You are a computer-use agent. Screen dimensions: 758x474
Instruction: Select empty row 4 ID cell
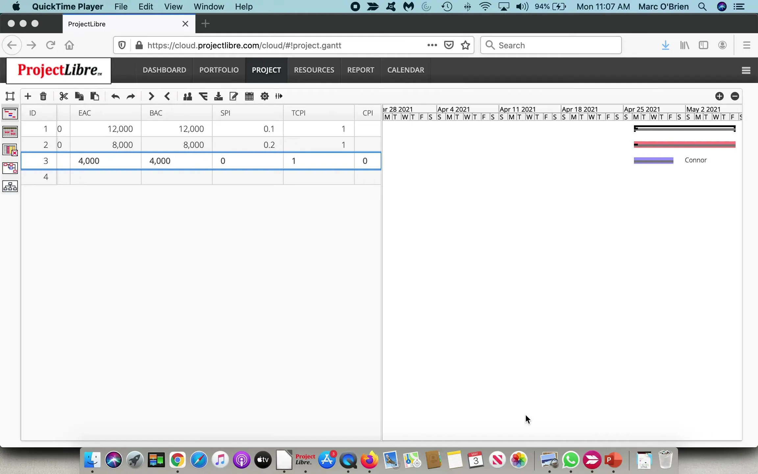(39, 177)
